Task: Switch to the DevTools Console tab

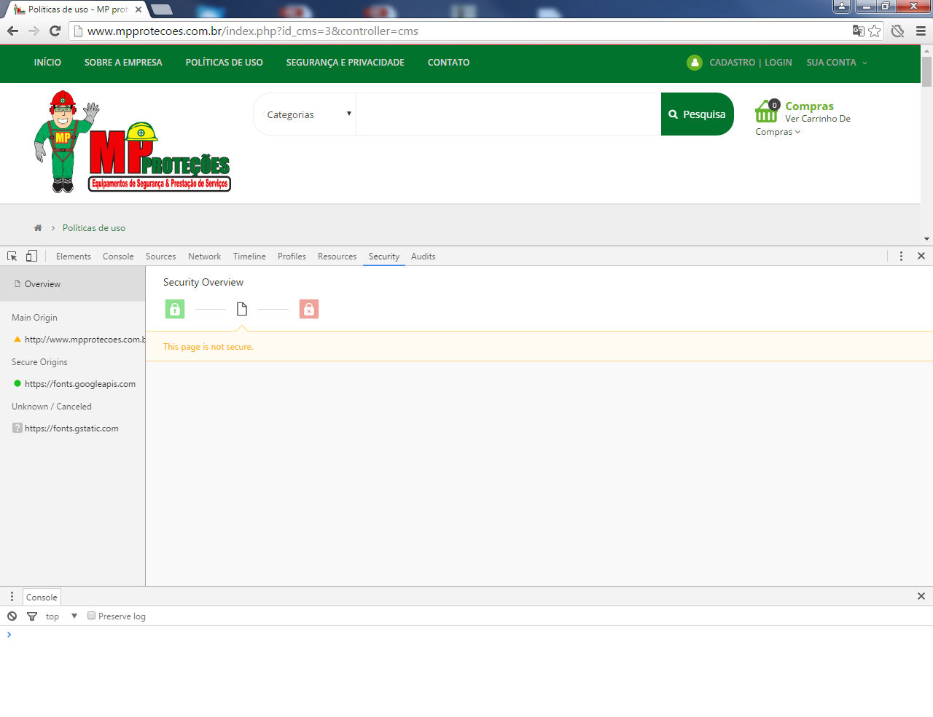Action: (118, 256)
